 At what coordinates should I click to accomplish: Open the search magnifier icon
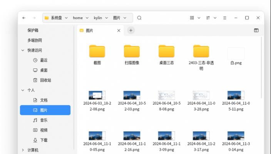[x=139, y=18]
